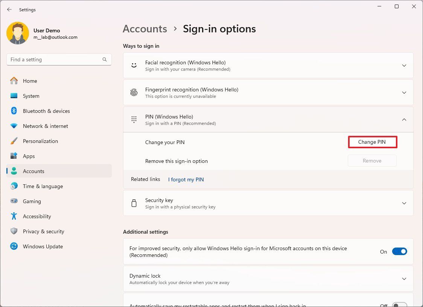This screenshot has height=307, width=423.
Task: Click the Change PIN button
Action: 372,142
